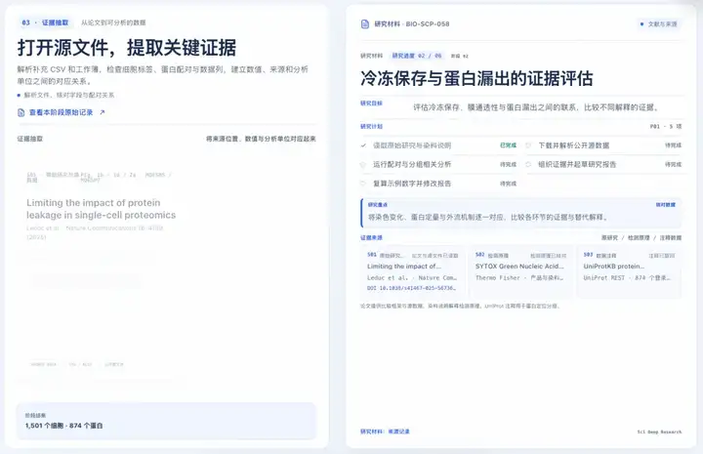Select the 研究进度 02 / 06 badge
The width and height of the screenshot is (703, 454).
417,56
